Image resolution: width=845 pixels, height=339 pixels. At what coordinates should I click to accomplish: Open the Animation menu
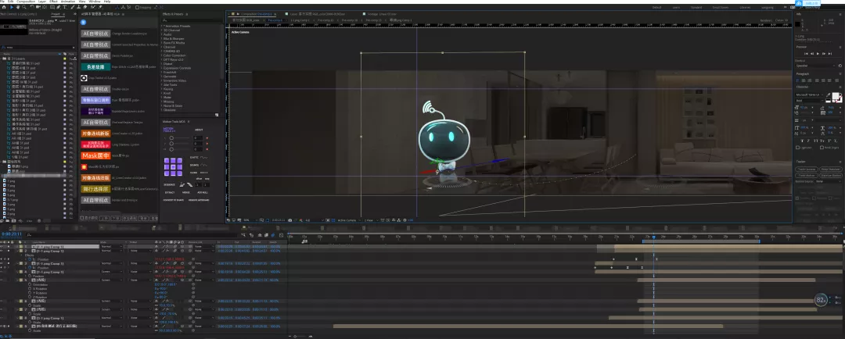coord(68,2)
